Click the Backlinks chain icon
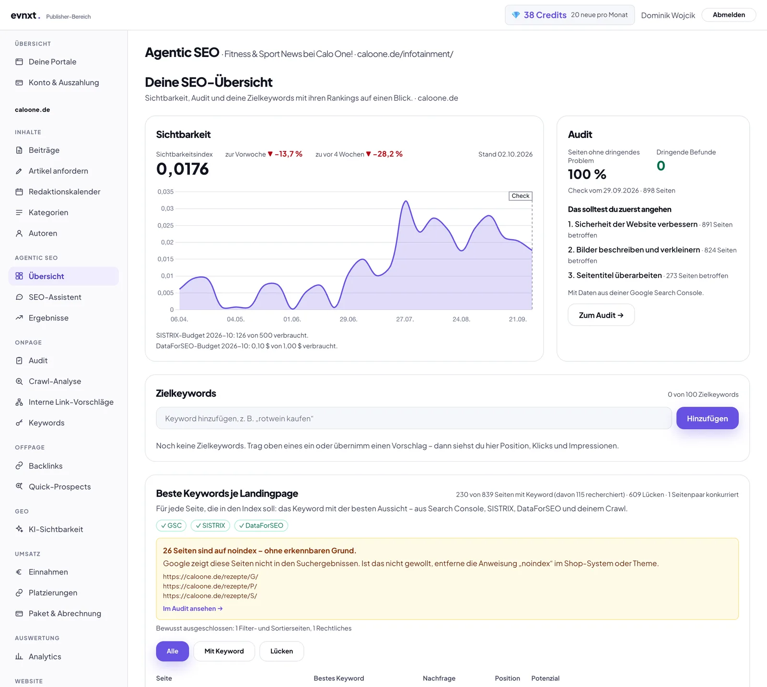This screenshot has height=687, width=767. pos(19,466)
